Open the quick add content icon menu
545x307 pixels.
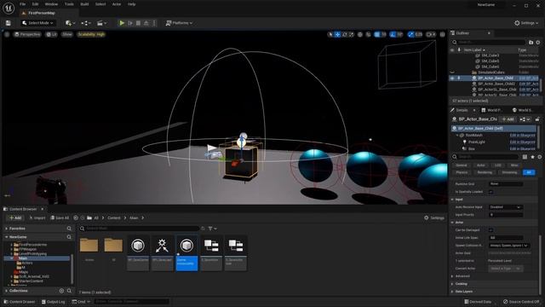(x=70, y=23)
